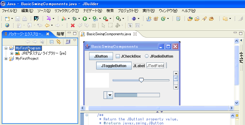
Task: Click inside the JTextField input
Action: coord(156,66)
